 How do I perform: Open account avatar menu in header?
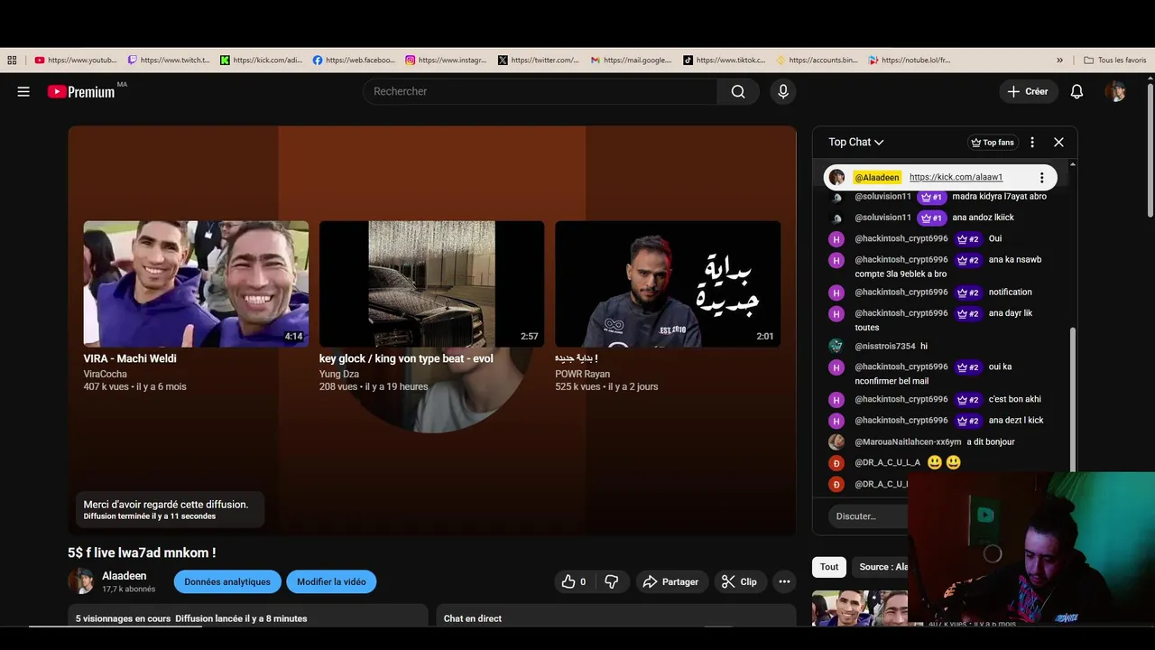(1116, 91)
